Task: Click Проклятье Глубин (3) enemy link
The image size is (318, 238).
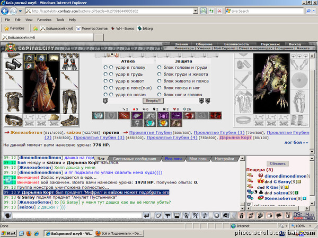Action: (99, 138)
